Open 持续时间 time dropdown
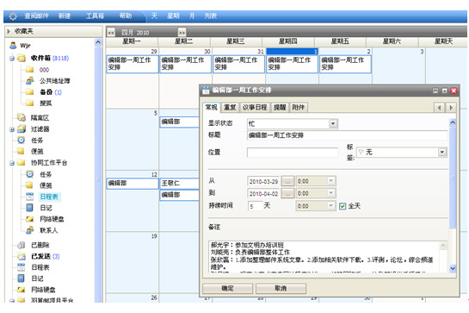 pos(330,206)
